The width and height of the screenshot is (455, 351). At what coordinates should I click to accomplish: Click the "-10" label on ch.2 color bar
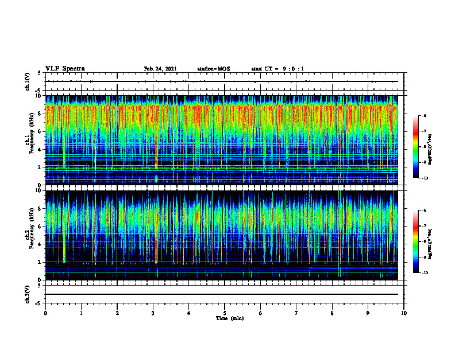[425, 273]
